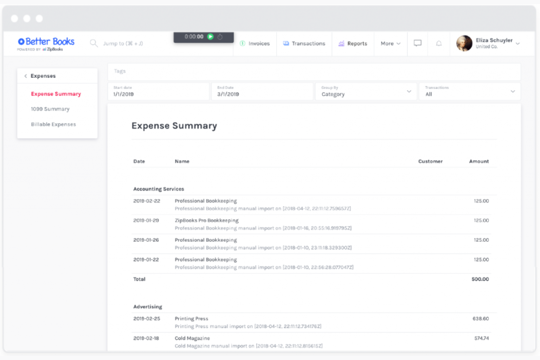
Task: Click the Better Books logo
Action: coord(46,41)
